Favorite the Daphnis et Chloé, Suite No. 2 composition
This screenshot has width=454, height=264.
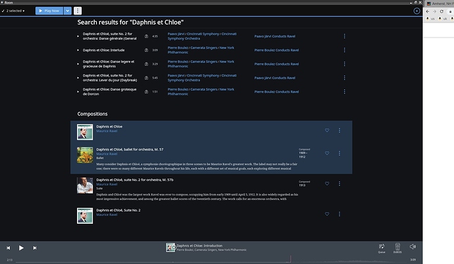[x=327, y=214]
